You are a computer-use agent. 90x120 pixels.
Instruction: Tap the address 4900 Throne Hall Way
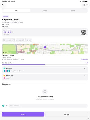coord(14,60)
